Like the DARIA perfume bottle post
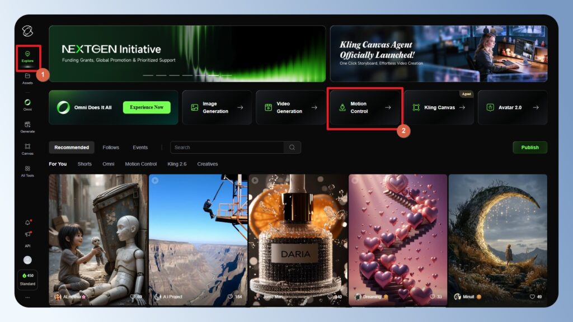Viewport: 573px width, 322px height. pyautogui.click(x=331, y=296)
